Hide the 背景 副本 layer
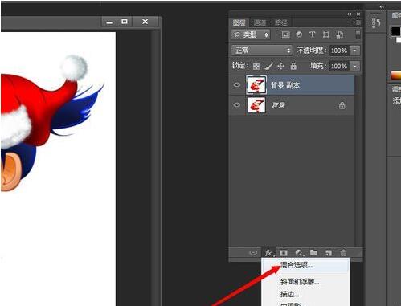Viewport: 401px width, 306px height. coord(237,85)
